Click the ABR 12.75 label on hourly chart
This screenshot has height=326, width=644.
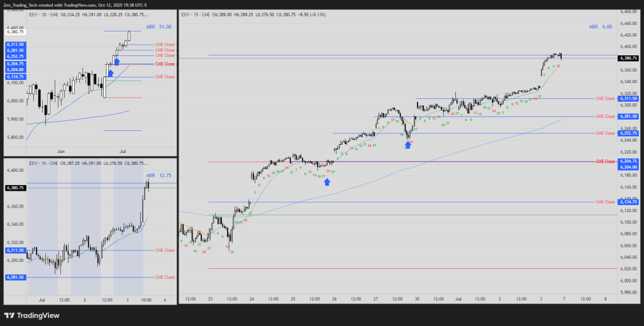point(158,176)
